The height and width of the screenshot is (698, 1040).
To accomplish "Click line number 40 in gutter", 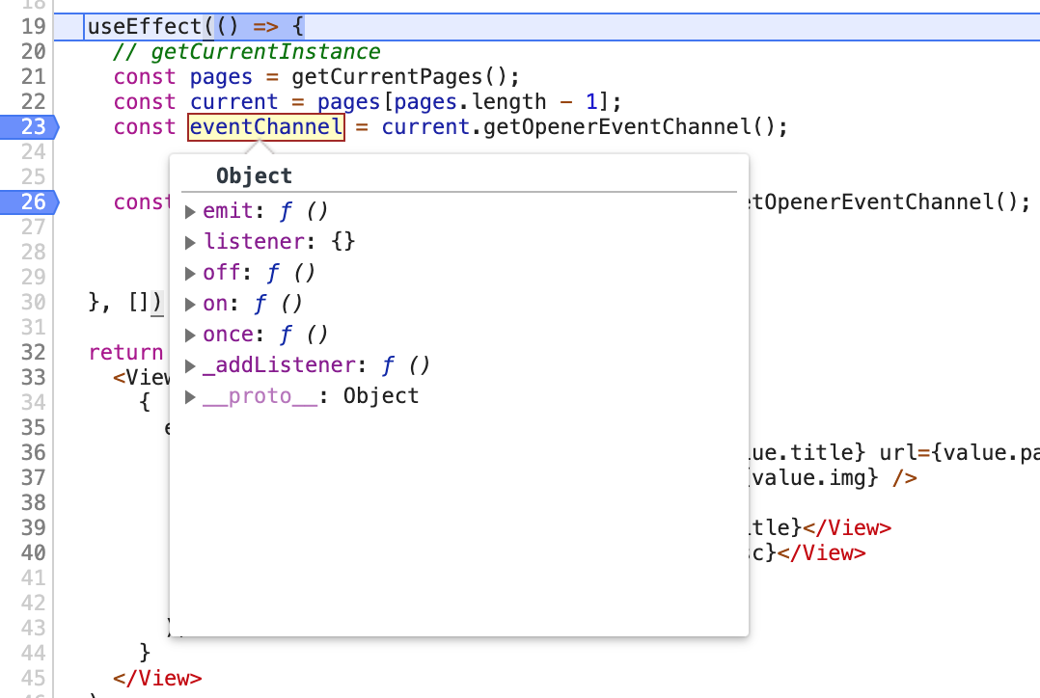I will (x=33, y=552).
